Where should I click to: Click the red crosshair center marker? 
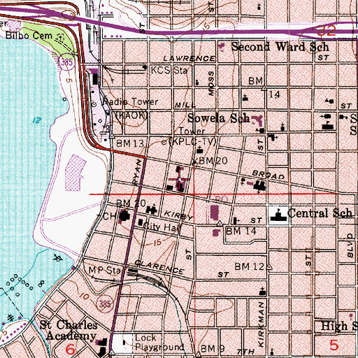click(x=179, y=179)
